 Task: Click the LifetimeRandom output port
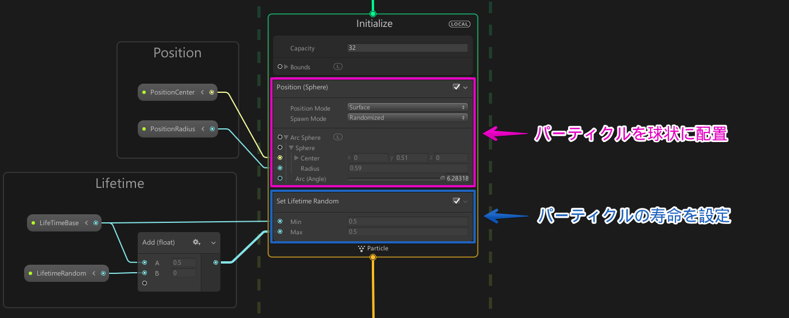point(103,273)
